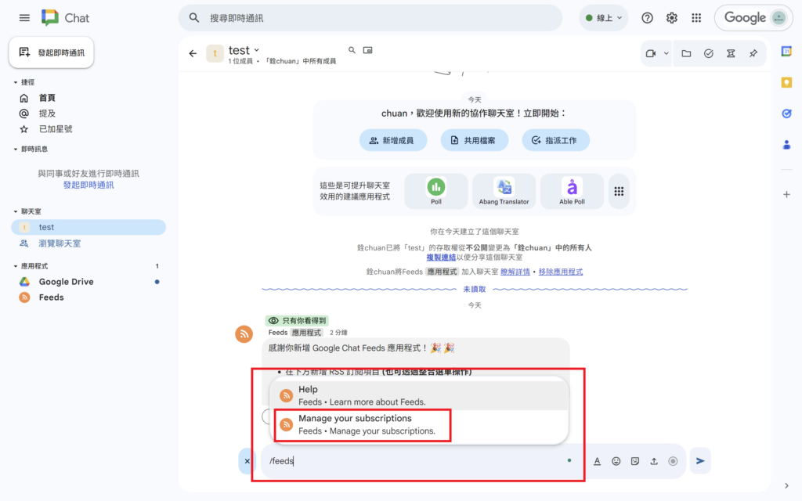Click the upload file icon in composer
Screen dimensions: 802x501
[654, 461]
